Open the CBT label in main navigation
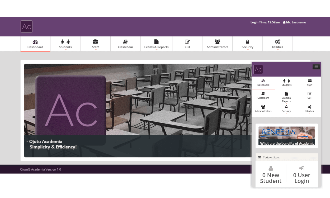The height and width of the screenshot is (198, 330). [x=187, y=47]
